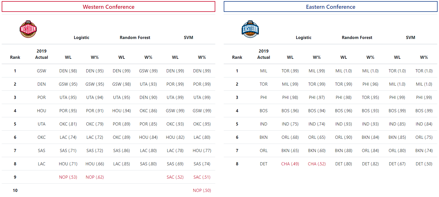Click the UTA (.93) cell
The height and width of the screenshot is (197, 439).
(x=148, y=84)
